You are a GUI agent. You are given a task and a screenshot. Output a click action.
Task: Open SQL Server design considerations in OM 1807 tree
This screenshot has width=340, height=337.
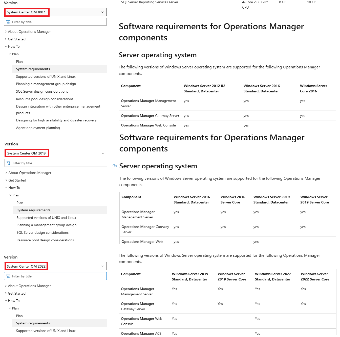[42, 91]
